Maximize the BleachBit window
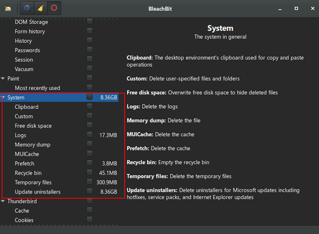 tap(296, 8)
